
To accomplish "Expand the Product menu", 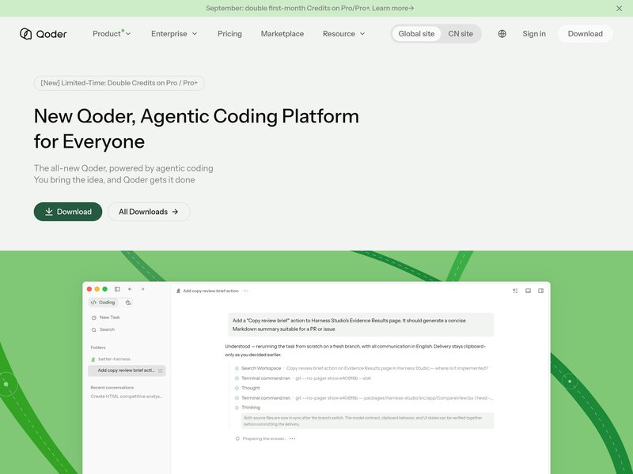I will tap(112, 34).
